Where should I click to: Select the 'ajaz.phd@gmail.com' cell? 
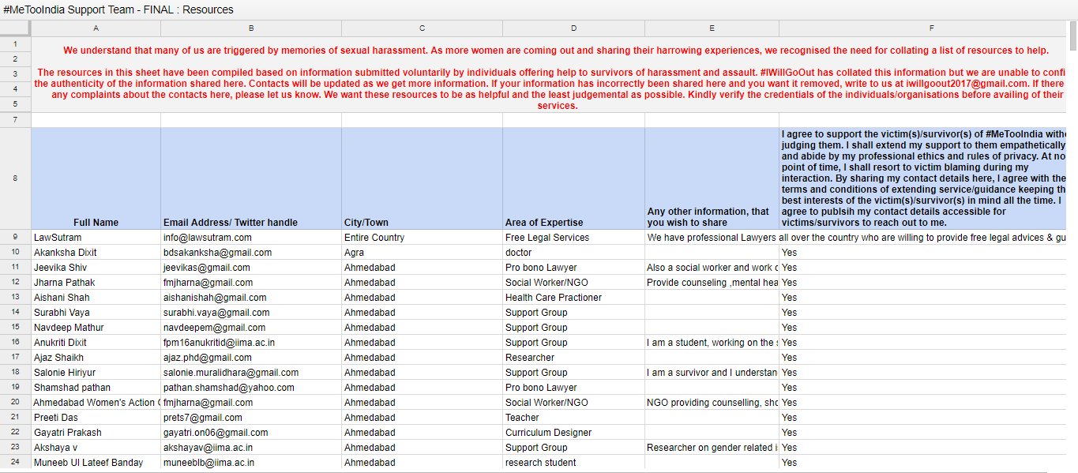(x=251, y=357)
